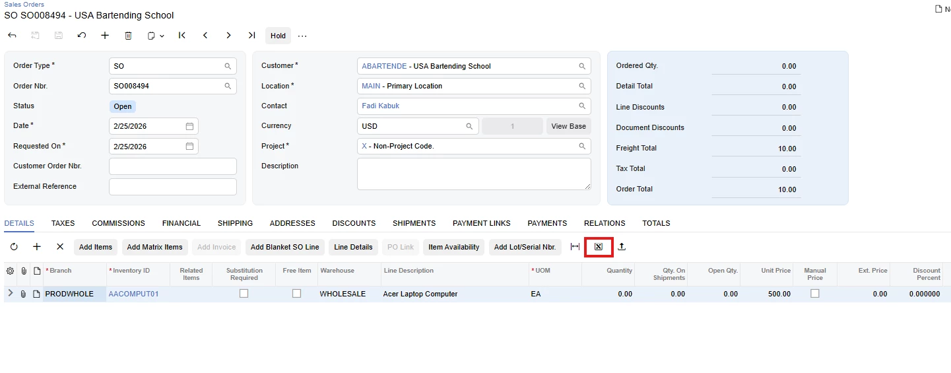Open Customer lookup search icon
This screenshot has height=373, width=951.
pos(582,66)
